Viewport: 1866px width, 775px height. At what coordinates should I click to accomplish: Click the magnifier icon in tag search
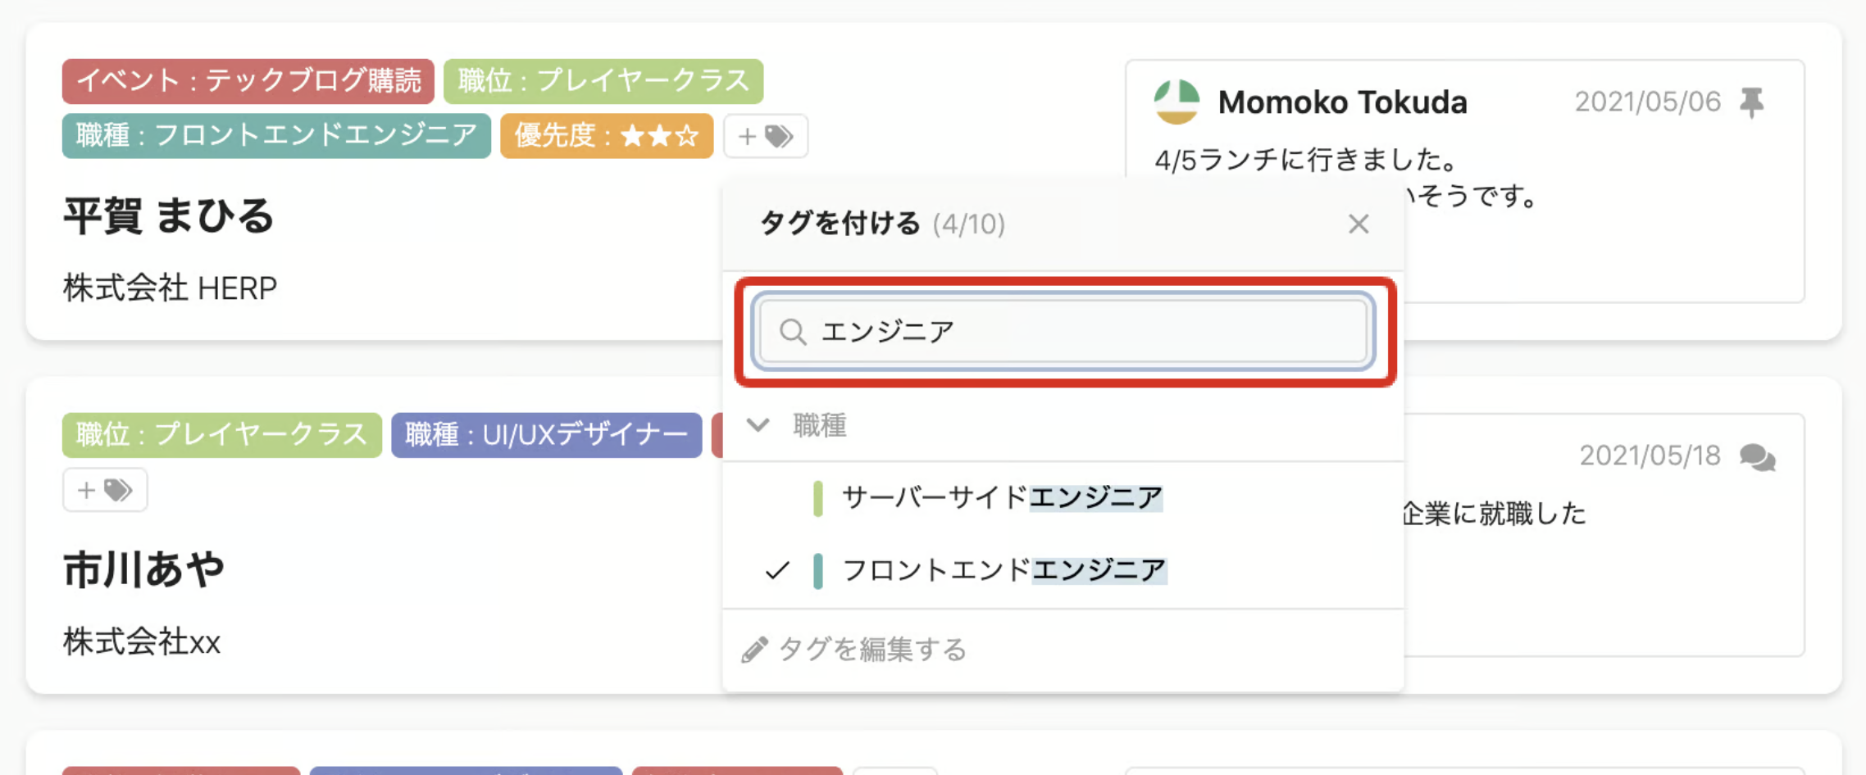click(x=793, y=332)
